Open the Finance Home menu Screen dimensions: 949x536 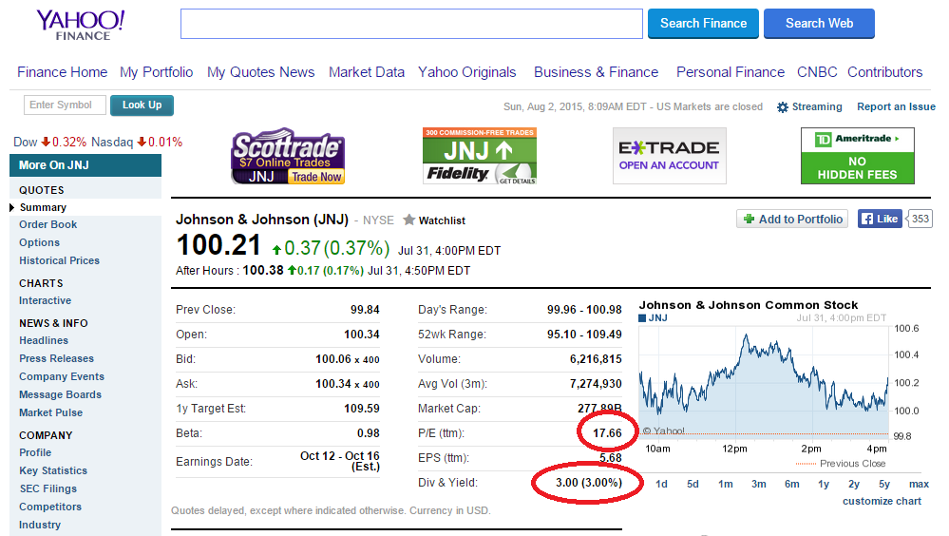[x=63, y=72]
